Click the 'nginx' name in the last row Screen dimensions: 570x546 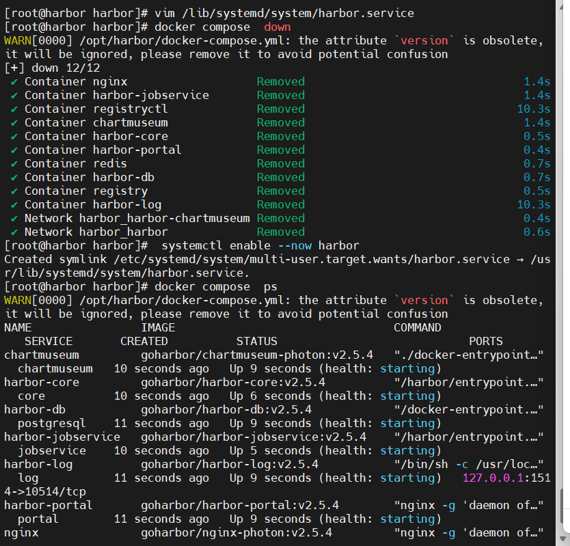pyautogui.click(x=21, y=532)
